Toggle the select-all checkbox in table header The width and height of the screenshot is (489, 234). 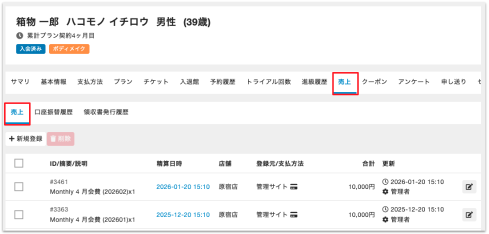(x=19, y=163)
